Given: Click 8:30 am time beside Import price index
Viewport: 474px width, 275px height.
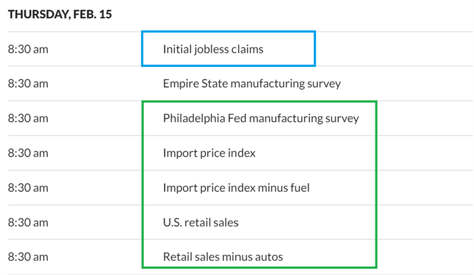Looking at the screenshot, I should click(28, 153).
